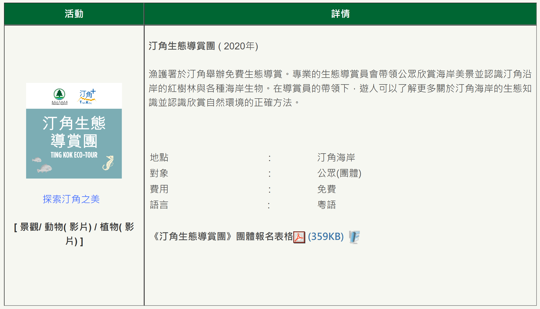This screenshot has height=309, width=540.
Task: Click the 免費 fee value
Action: pyautogui.click(x=326, y=189)
